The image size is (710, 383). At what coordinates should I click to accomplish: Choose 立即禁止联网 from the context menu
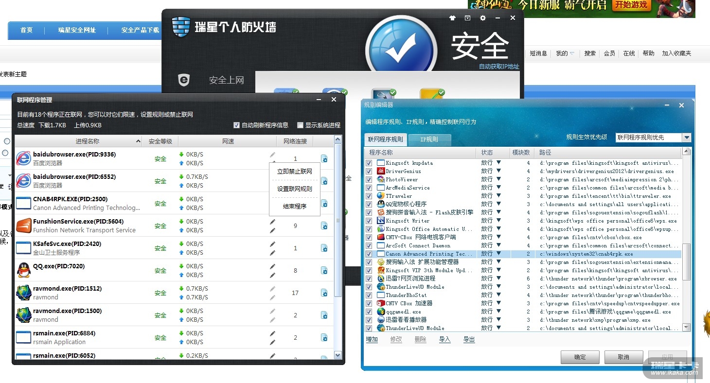(x=295, y=172)
